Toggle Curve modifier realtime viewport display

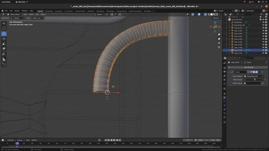point(254,72)
